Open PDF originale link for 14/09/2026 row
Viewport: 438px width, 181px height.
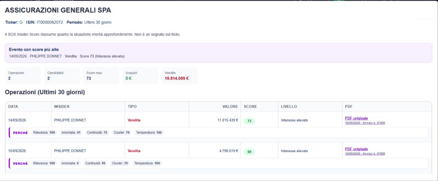tap(356, 118)
